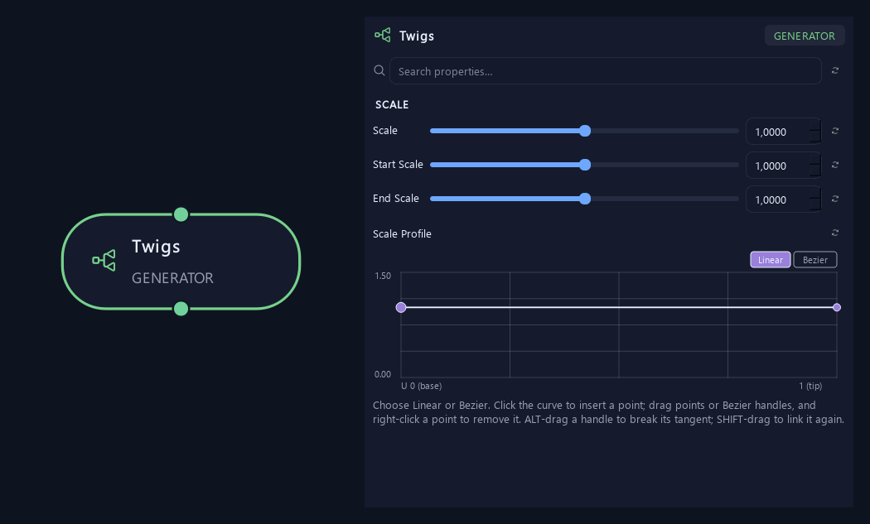Switch the Scale Profile to Bezier
Viewport: 870px width, 524px height.
coord(815,259)
